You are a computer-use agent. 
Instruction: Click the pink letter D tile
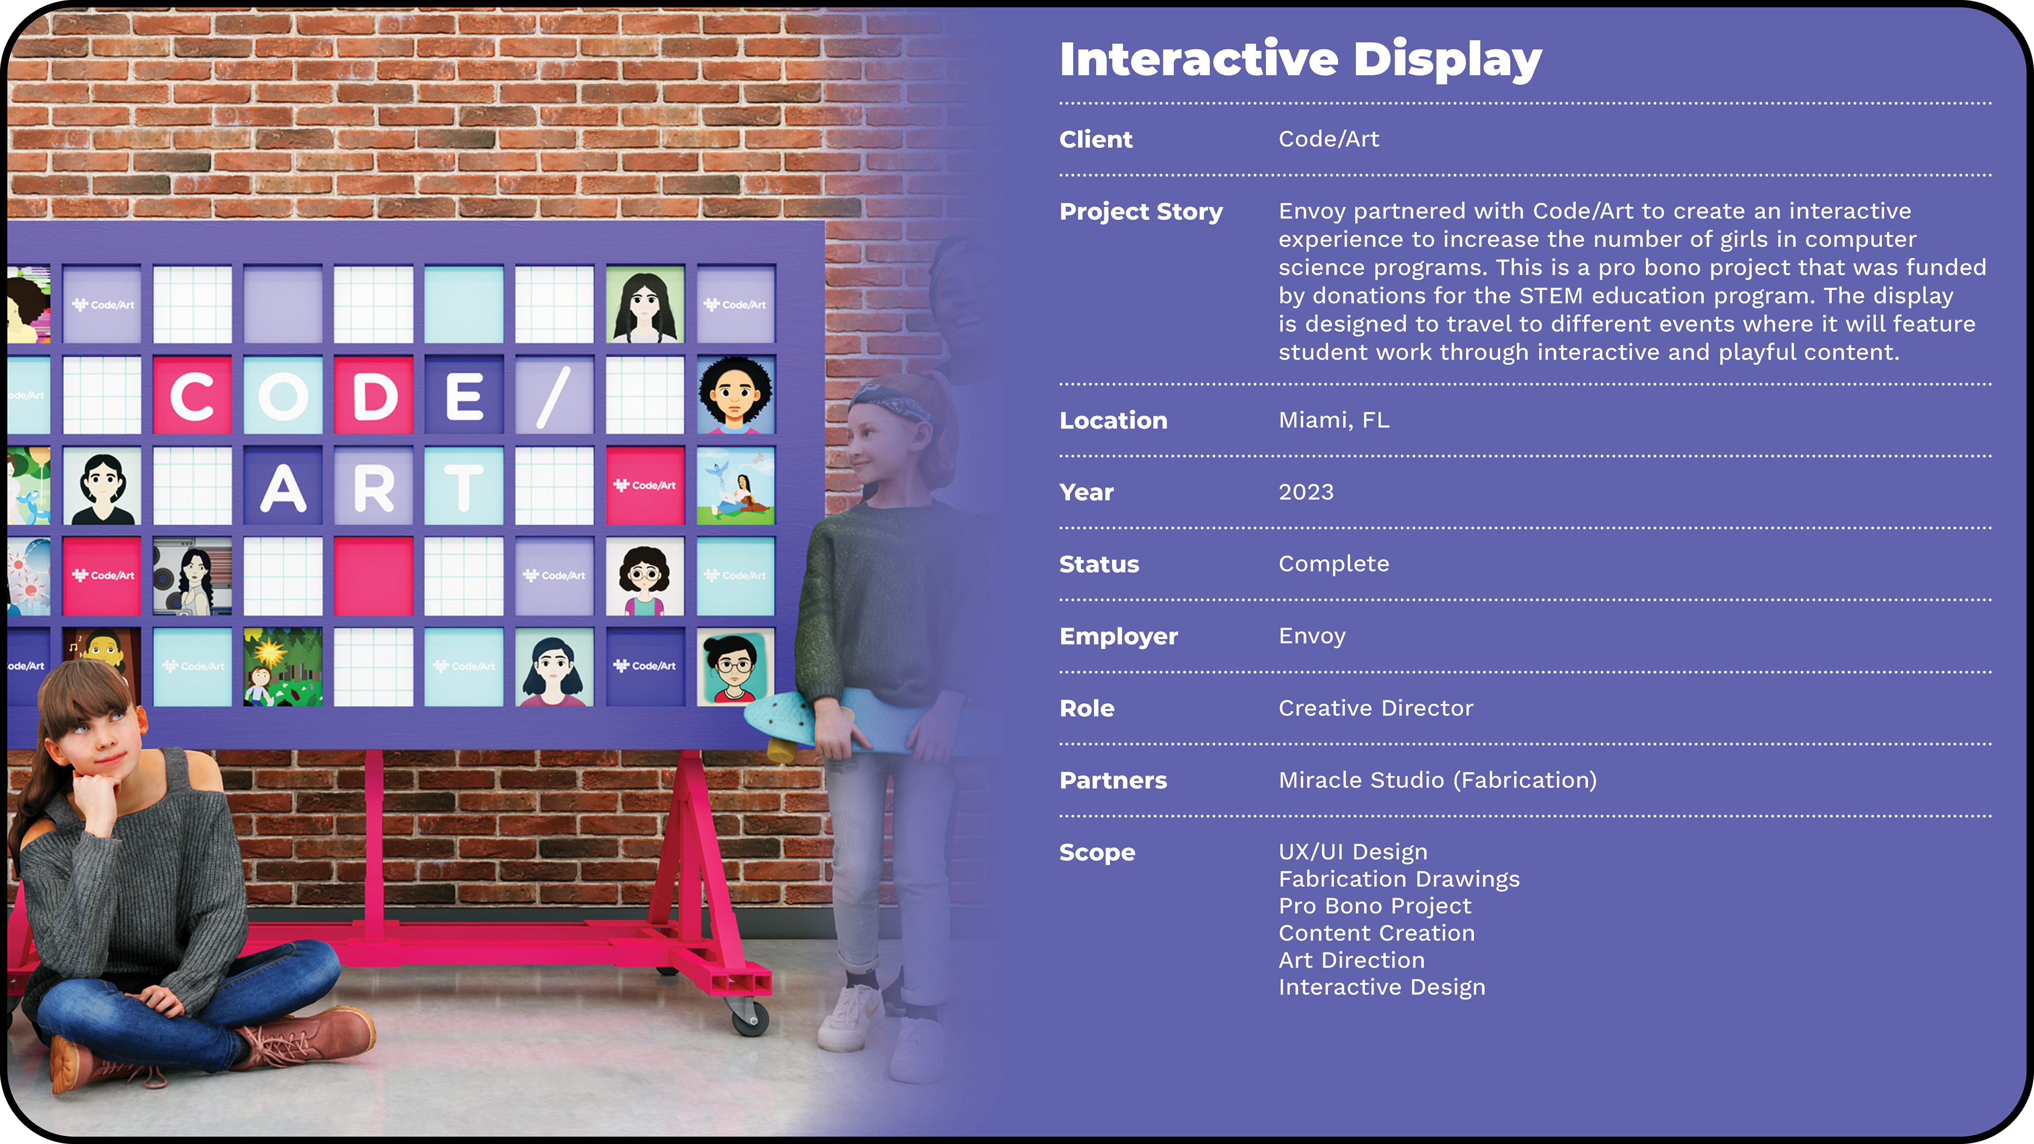click(373, 395)
